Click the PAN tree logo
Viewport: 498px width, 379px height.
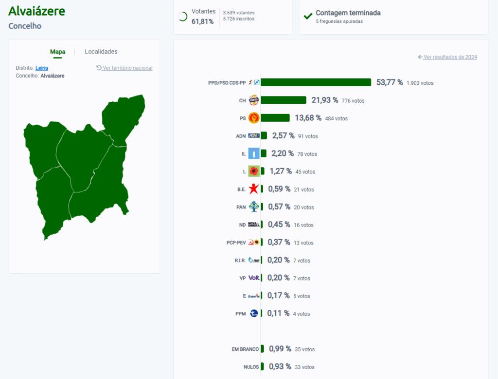[253, 207]
